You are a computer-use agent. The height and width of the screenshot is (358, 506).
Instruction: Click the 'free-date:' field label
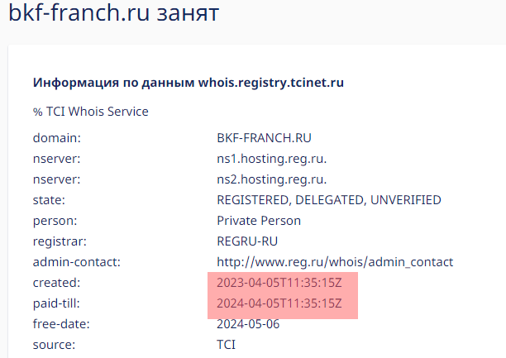click(x=61, y=324)
